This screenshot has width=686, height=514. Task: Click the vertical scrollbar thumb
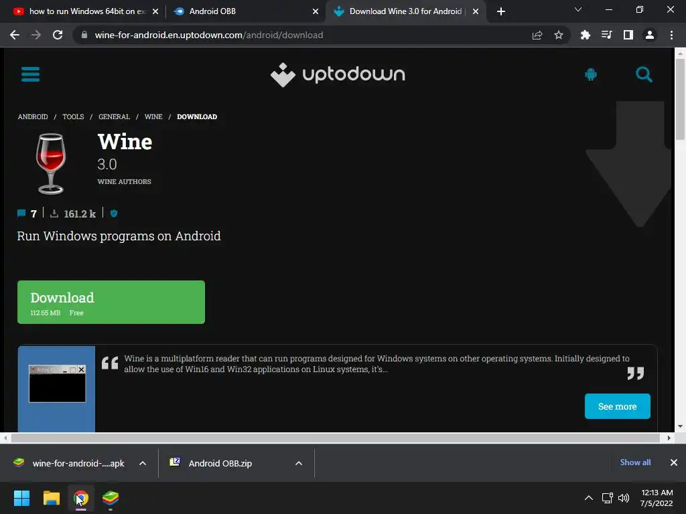point(679,99)
